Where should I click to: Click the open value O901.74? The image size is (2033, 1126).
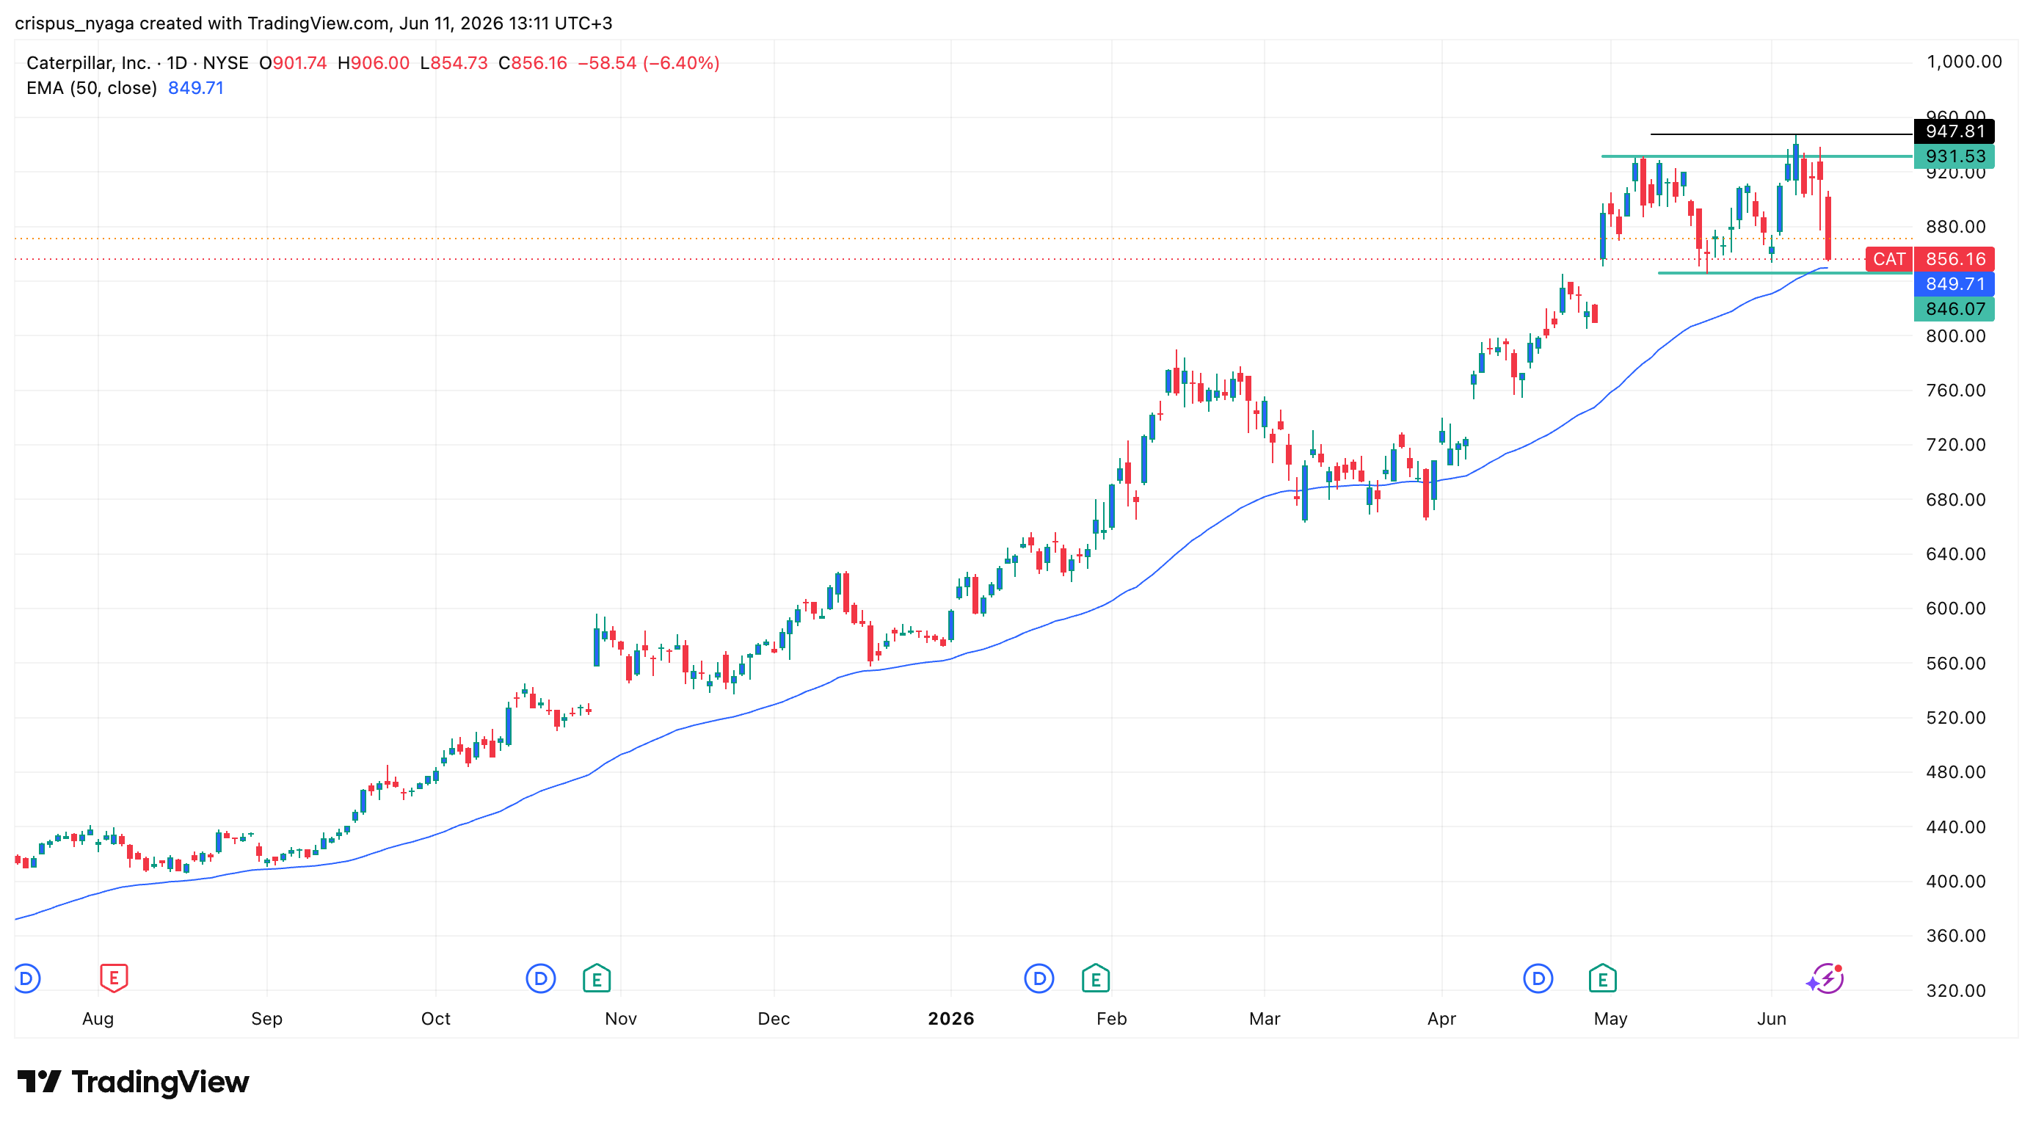pos(293,62)
